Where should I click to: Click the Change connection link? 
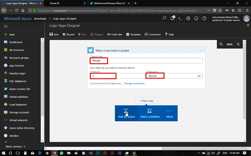[134, 83]
